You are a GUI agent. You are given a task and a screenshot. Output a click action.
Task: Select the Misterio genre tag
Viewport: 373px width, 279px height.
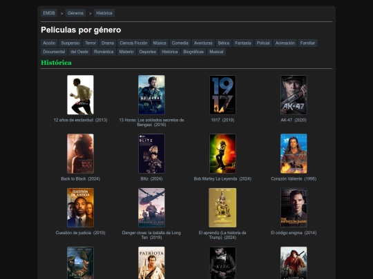pyautogui.click(x=126, y=52)
